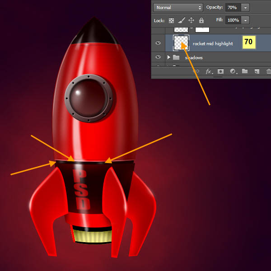Create a new adjustment layer
Screen dimensions: 271x271
[x=233, y=71]
